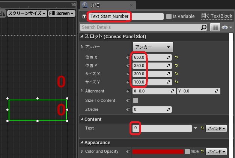Reset サイズ X to default
This screenshot has width=235, height=158.
click(176, 74)
